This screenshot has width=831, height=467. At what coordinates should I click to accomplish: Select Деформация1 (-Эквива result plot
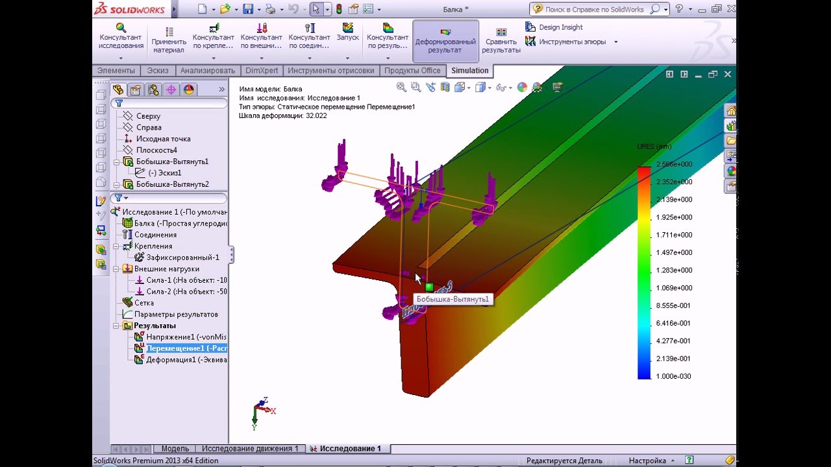click(x=186, y=359)
